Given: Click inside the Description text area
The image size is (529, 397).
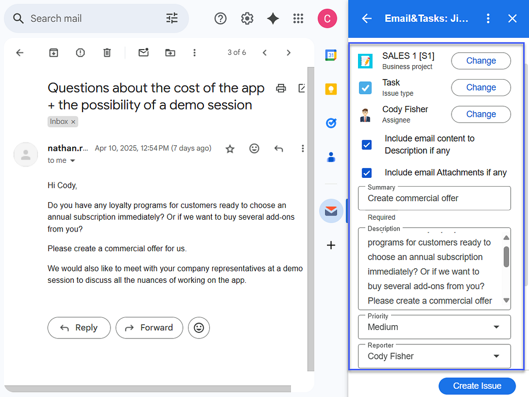Looking at the screenshot, I should pyautogui.click(x=434, y=270).
